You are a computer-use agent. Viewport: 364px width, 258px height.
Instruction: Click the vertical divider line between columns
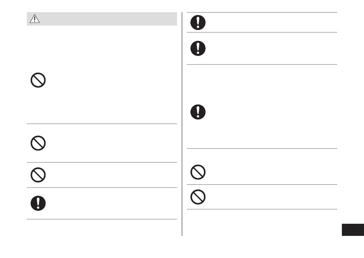pos(182,130)
